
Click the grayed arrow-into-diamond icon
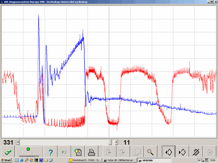(209, 151)
